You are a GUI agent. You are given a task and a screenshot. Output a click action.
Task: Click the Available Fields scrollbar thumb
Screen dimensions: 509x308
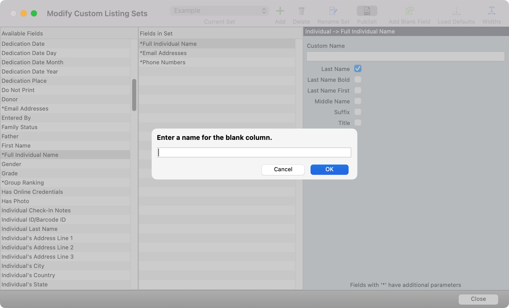pos(134,95)
